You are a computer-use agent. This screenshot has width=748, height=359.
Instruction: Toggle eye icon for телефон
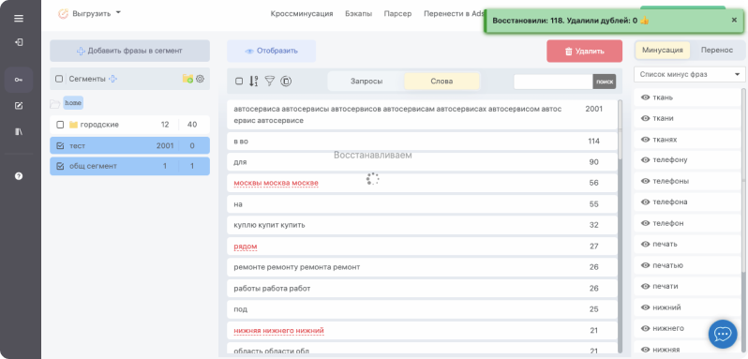pos(646,223)
